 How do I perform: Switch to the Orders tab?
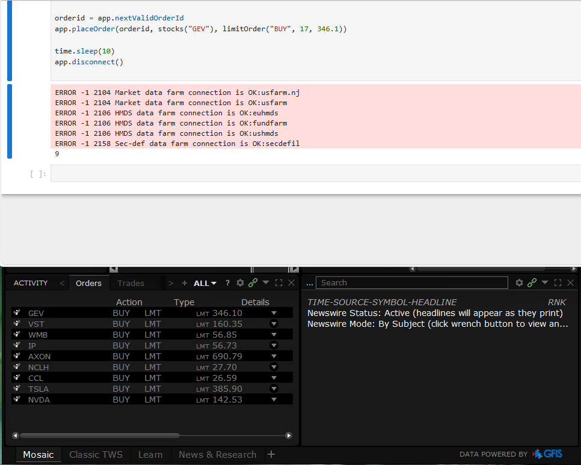[x=88, y=283]
